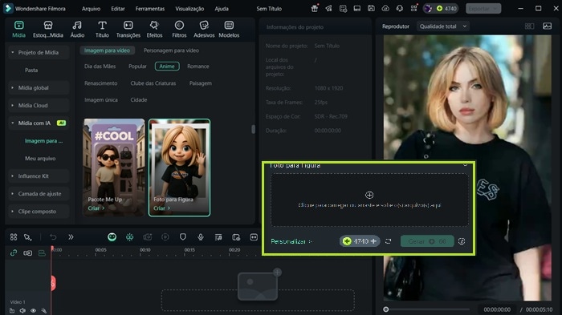
Task: Click the microphone voiceover icon
Action: click(201, 237)
